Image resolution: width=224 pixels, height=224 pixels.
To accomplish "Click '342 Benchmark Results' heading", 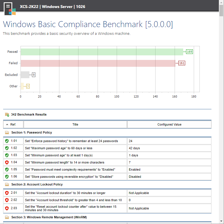I will coord(29,114).
